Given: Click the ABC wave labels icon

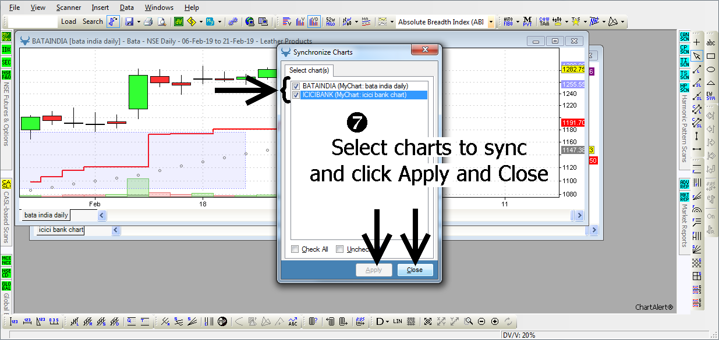Looking at the screenshot, I should click(x=293, y=321).
